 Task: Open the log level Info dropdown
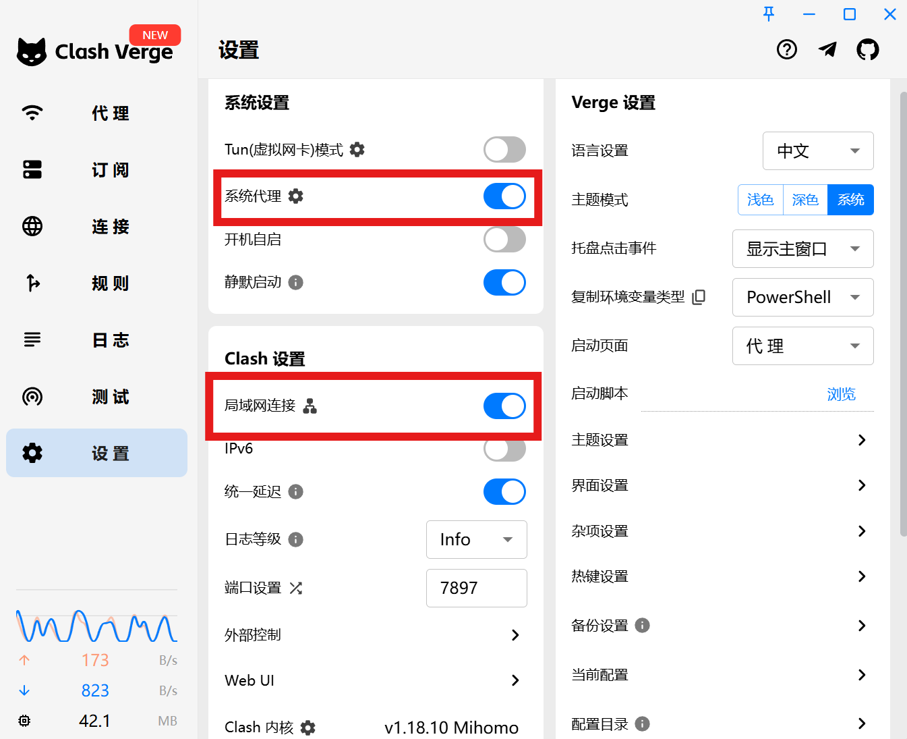477,539
